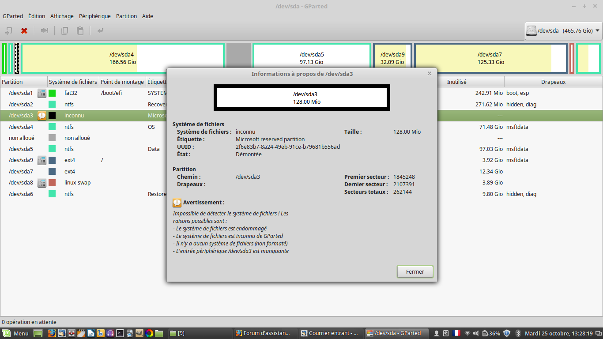Click the Wi-Fi network tray icon
603x339 pixels.
pyautogui.click(x=467, y=333)
